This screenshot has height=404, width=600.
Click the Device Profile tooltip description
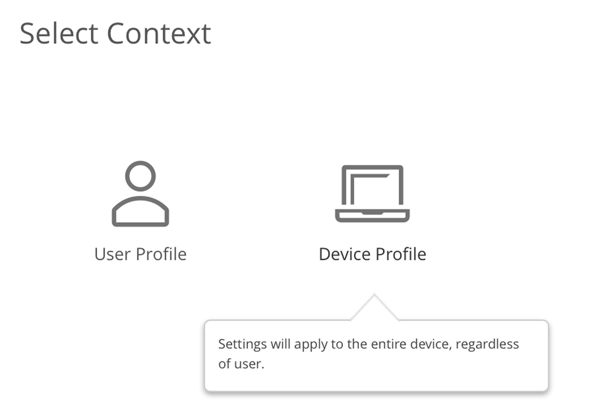(x=368, y=354)
